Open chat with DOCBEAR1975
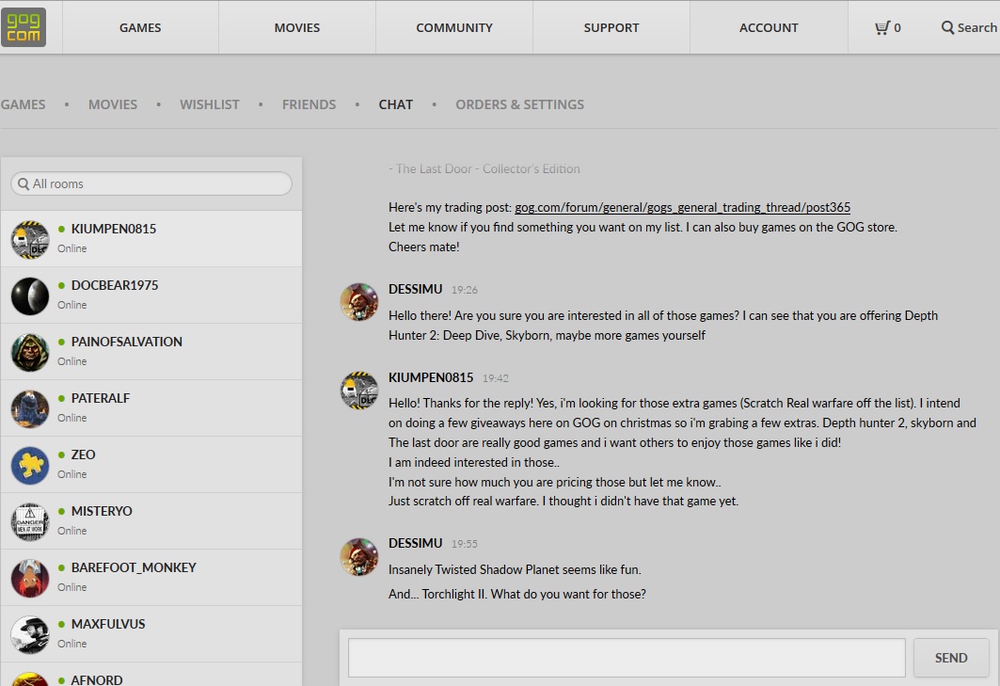The width and height of the screenshot is (1000, 686). (x=151, y=295)
